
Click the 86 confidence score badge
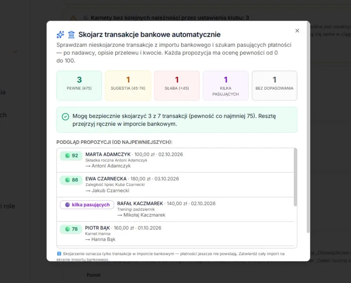tap(71, 180)
